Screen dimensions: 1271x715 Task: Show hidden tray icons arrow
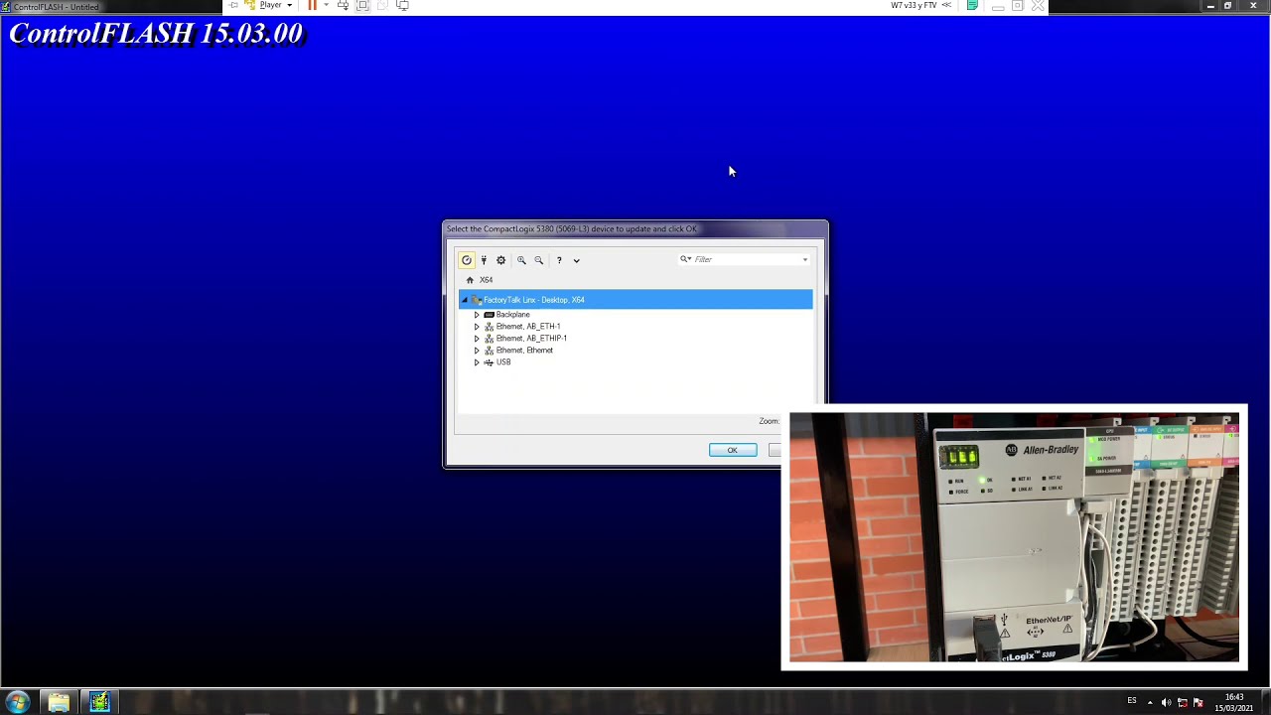coord(1150,703)
